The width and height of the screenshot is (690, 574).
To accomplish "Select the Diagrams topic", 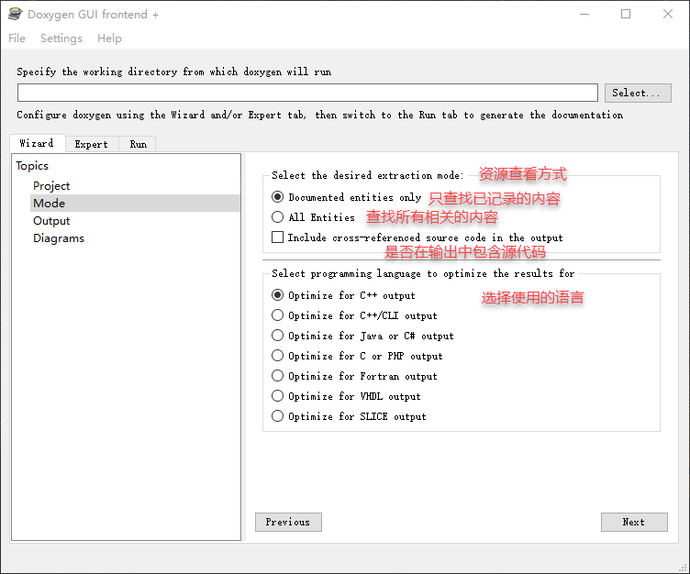I will click(59, 238).
